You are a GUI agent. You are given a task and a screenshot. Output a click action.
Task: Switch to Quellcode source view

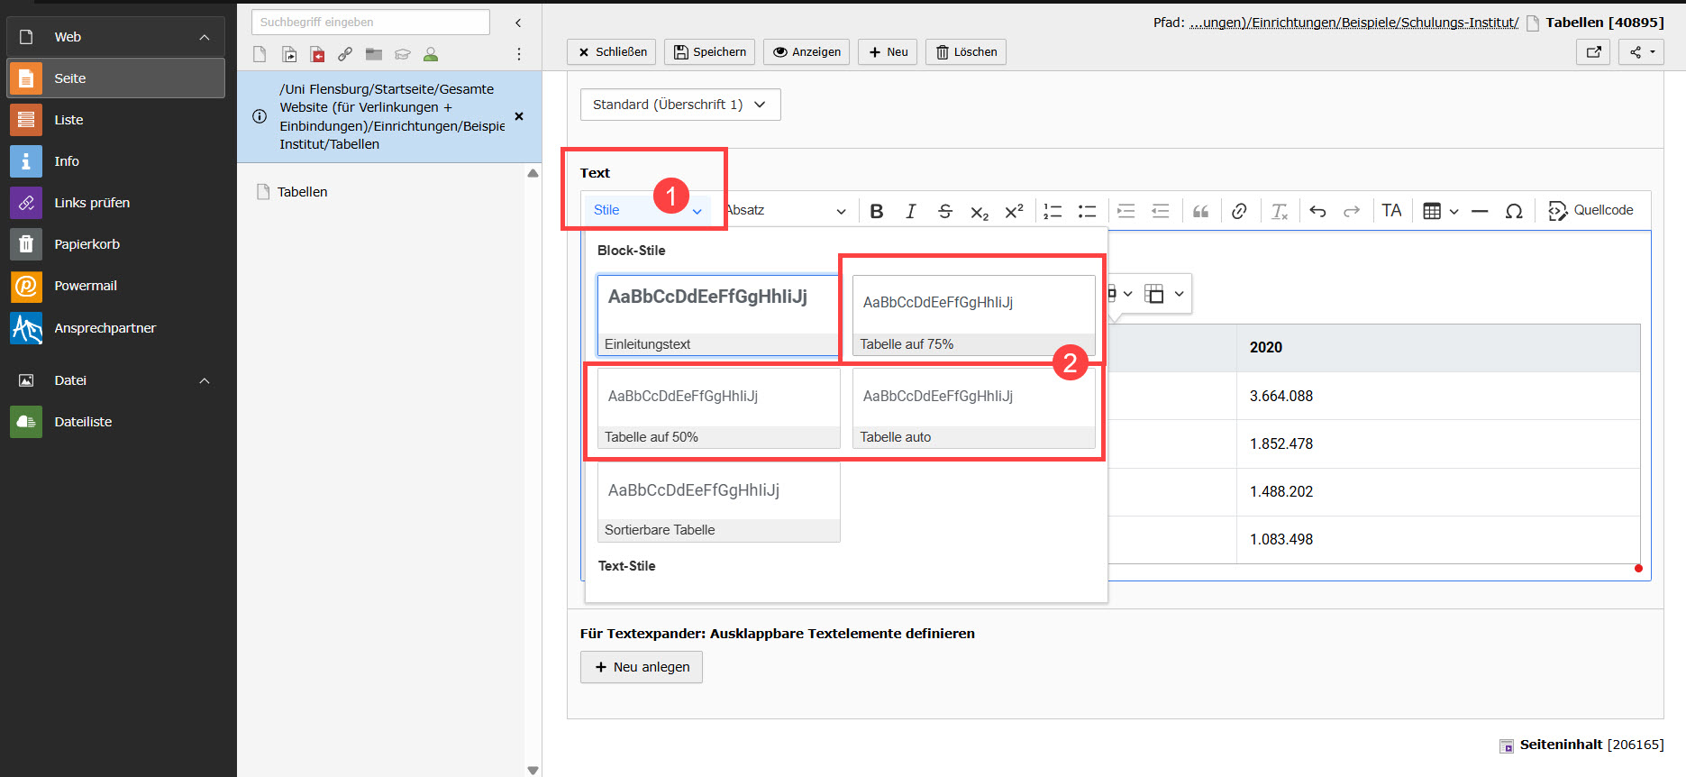coord(1590,211)
